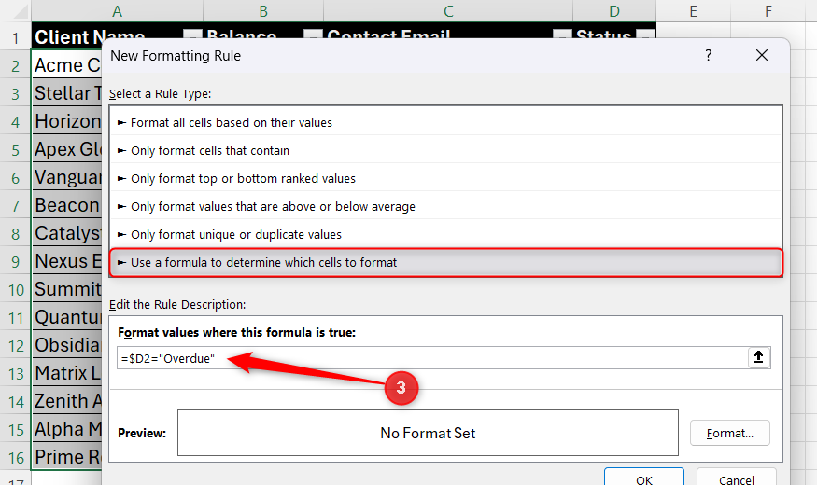Screen dimensions: 817x485
Task: Click the 'Obsidia' cell in column A
Action: coord(66,345)
